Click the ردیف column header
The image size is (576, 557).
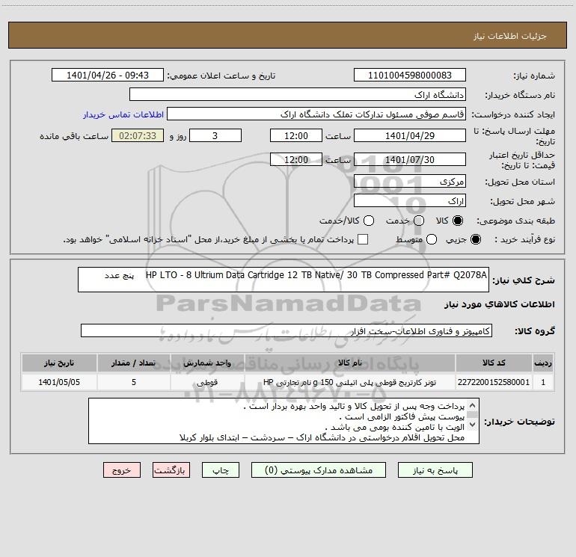click(x=543, y=363)
